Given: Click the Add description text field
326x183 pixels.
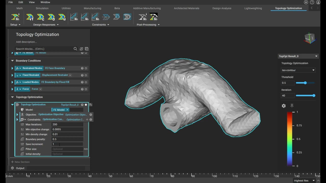Looking at the screenshot, I should (x=26, y=42).
